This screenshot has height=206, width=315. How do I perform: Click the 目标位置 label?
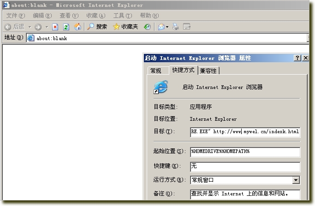166,119
